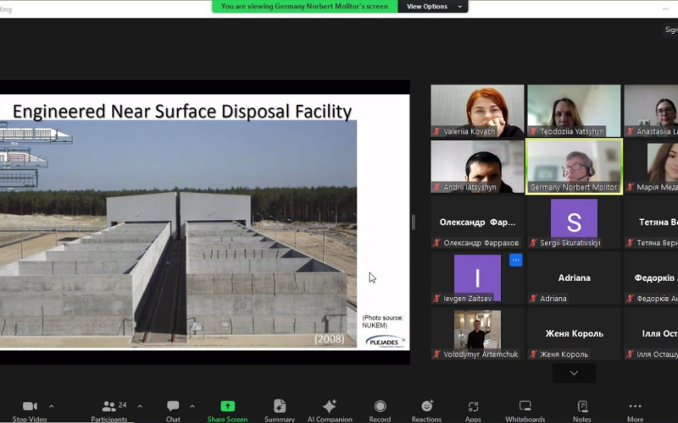Open Whiteboards
The image size is (678, 423).
pyautogui.click(x=525, y=411)
